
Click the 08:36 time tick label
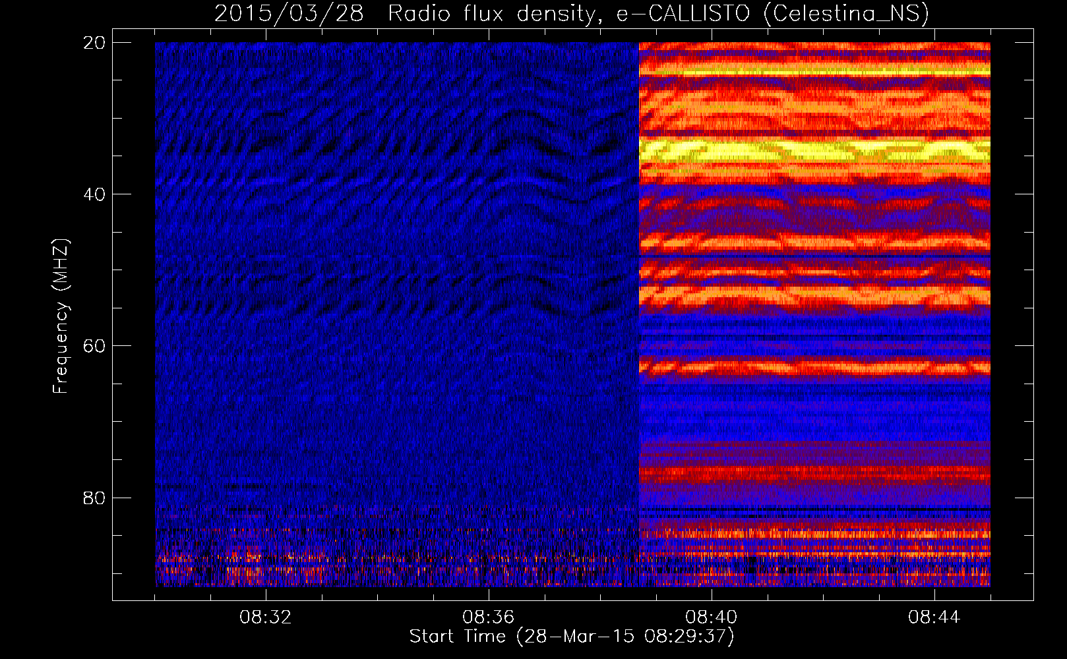[489, 617]
